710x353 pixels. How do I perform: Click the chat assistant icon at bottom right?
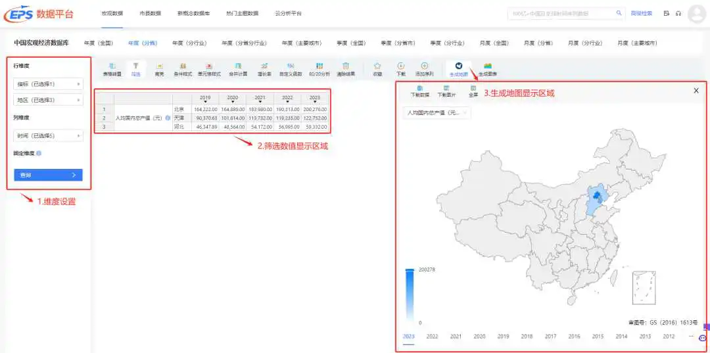tap(703, 338)
